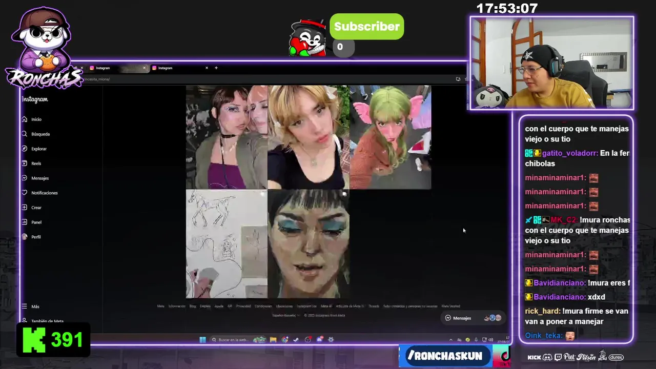Screen dimensions: 656x369
Task: Click the Crear plus icon in sidebar
Action: [24, 207]
